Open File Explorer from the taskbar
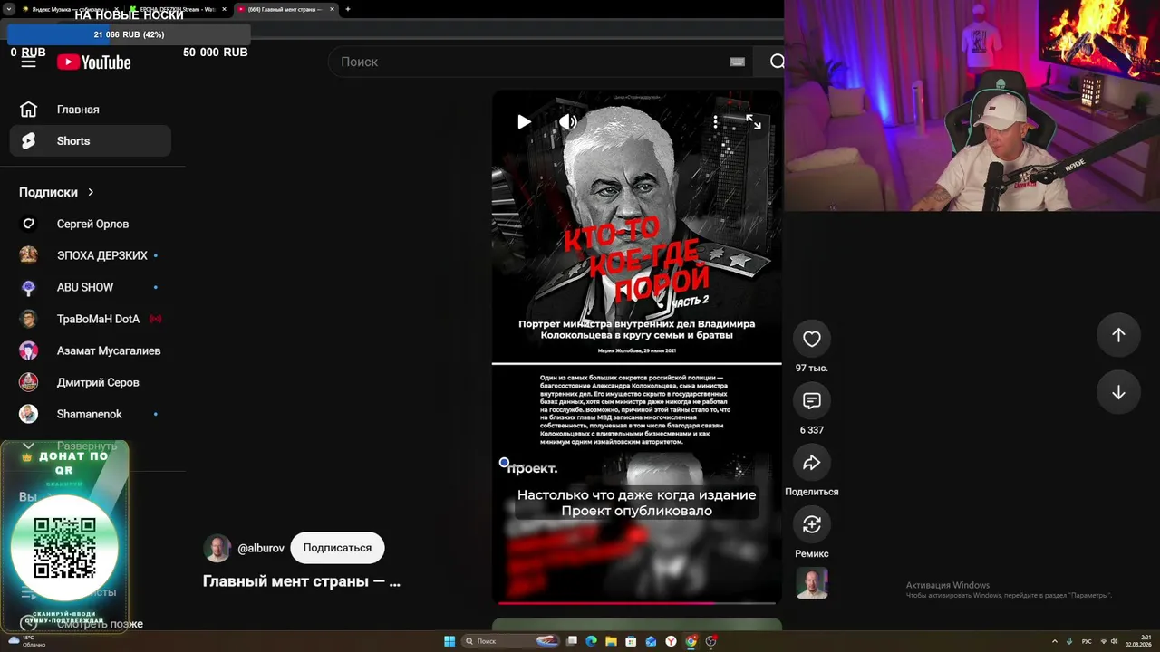This screenshot has height=652, width=1160. click(611, 641)
